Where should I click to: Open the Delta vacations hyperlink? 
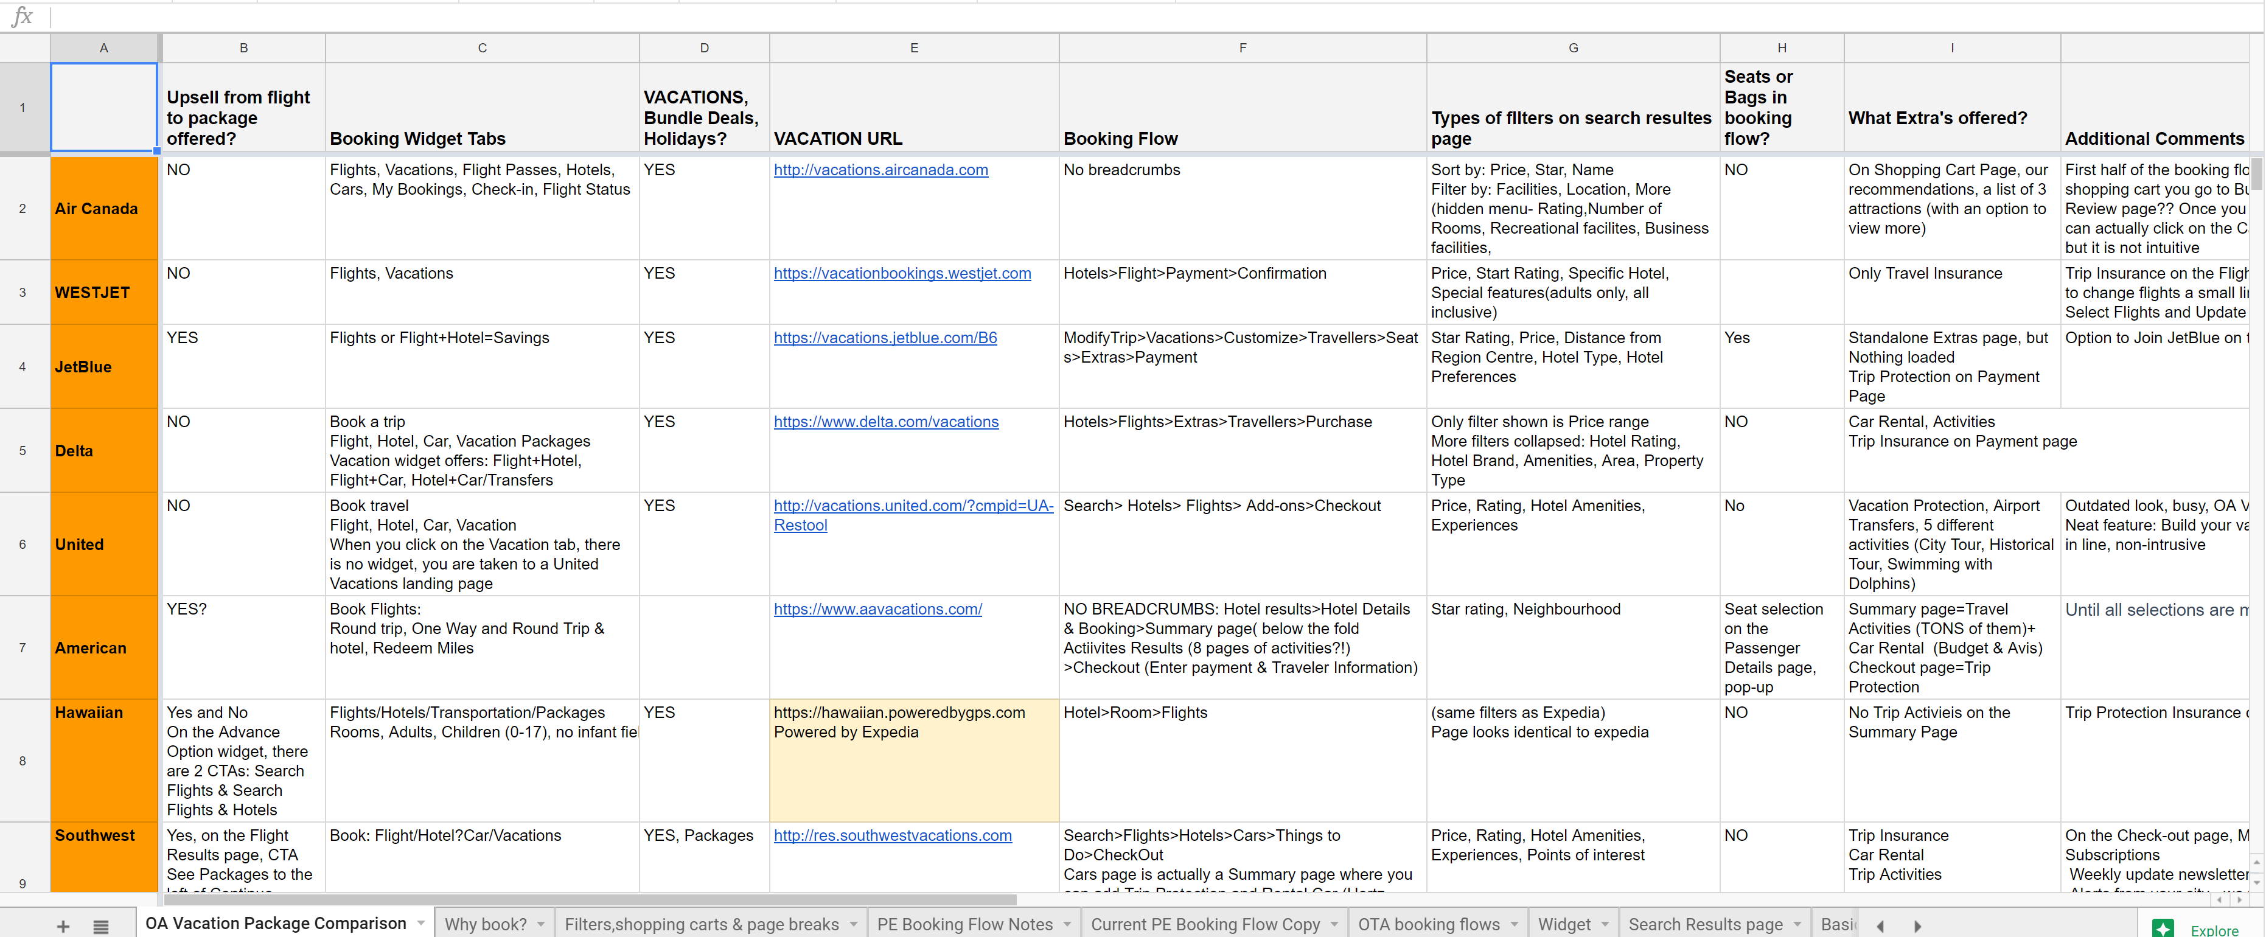tap(886, 422)
